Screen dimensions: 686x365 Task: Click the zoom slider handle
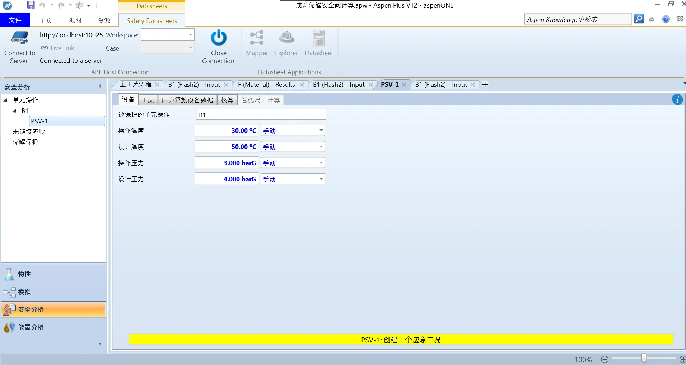pyautogui.click(x=644, y=359)
